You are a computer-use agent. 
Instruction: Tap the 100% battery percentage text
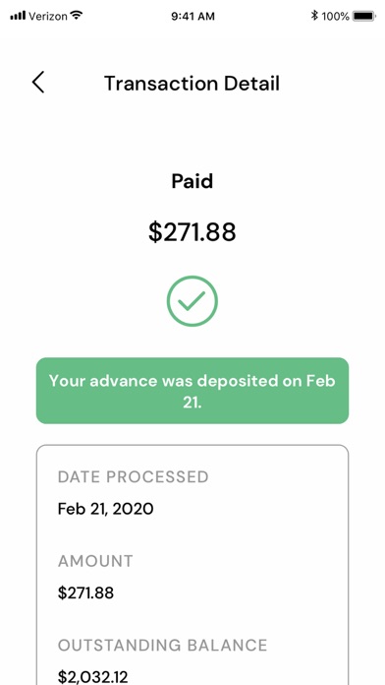point(335,17)
